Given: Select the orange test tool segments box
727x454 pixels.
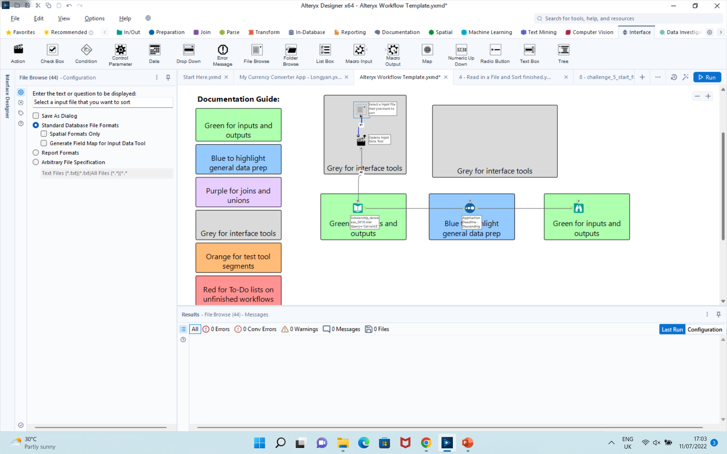Looking at the screenshot, I should [x=239, y=258].
